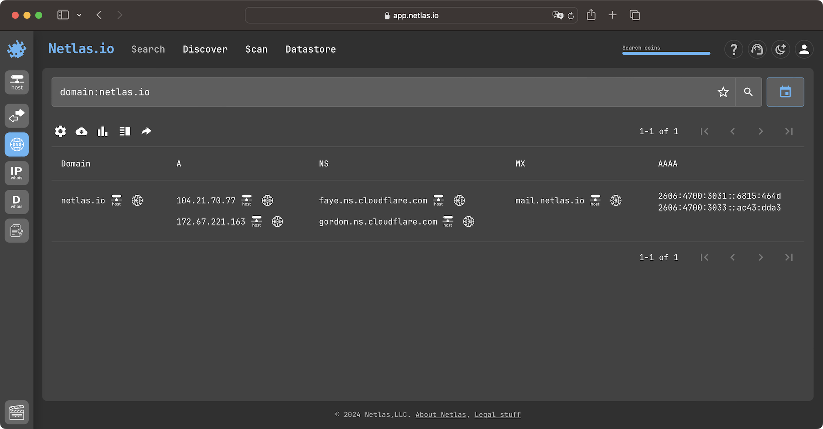The height and width of the screenshot is (429, 823).
Task: Select the host search tool in sidebar
Action: coord(17,82)
